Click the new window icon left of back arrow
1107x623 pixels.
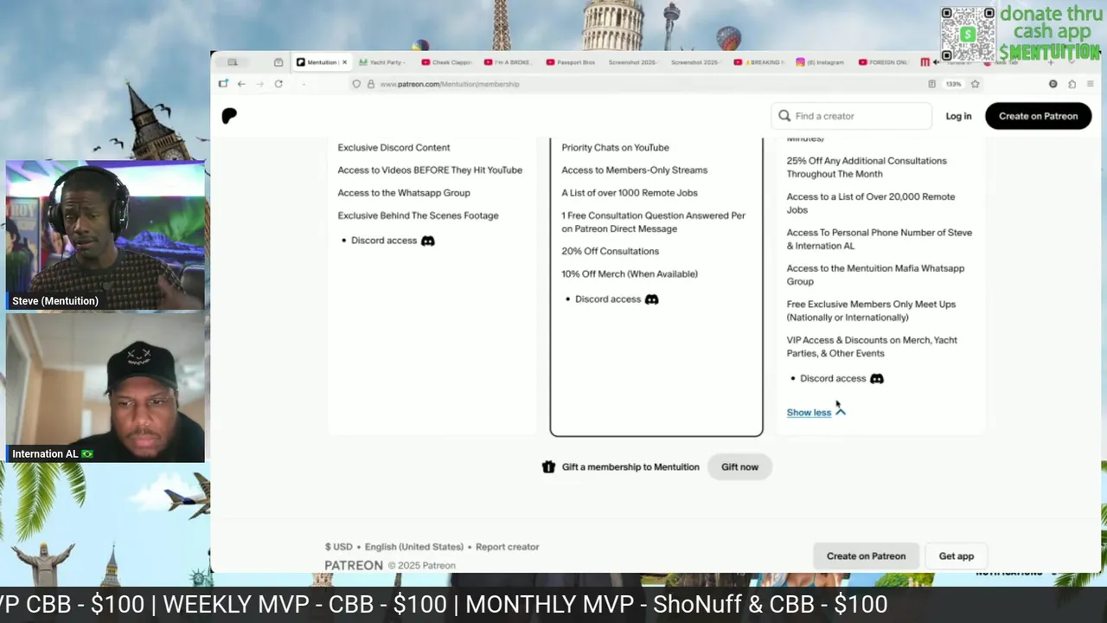[223, 84]
